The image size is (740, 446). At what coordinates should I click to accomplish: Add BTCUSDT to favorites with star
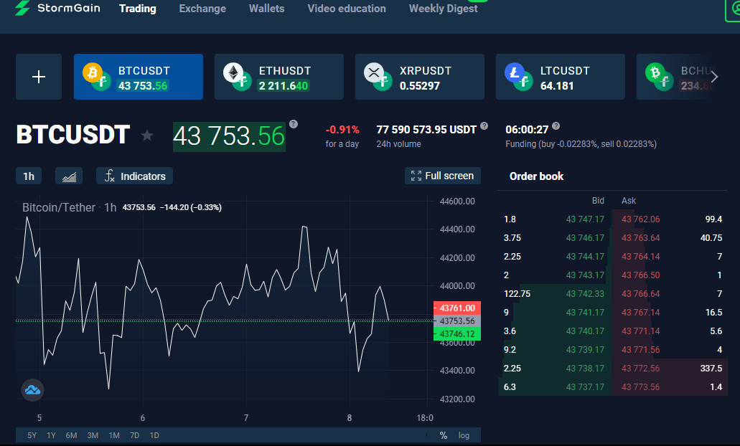(x=147, y=136)
